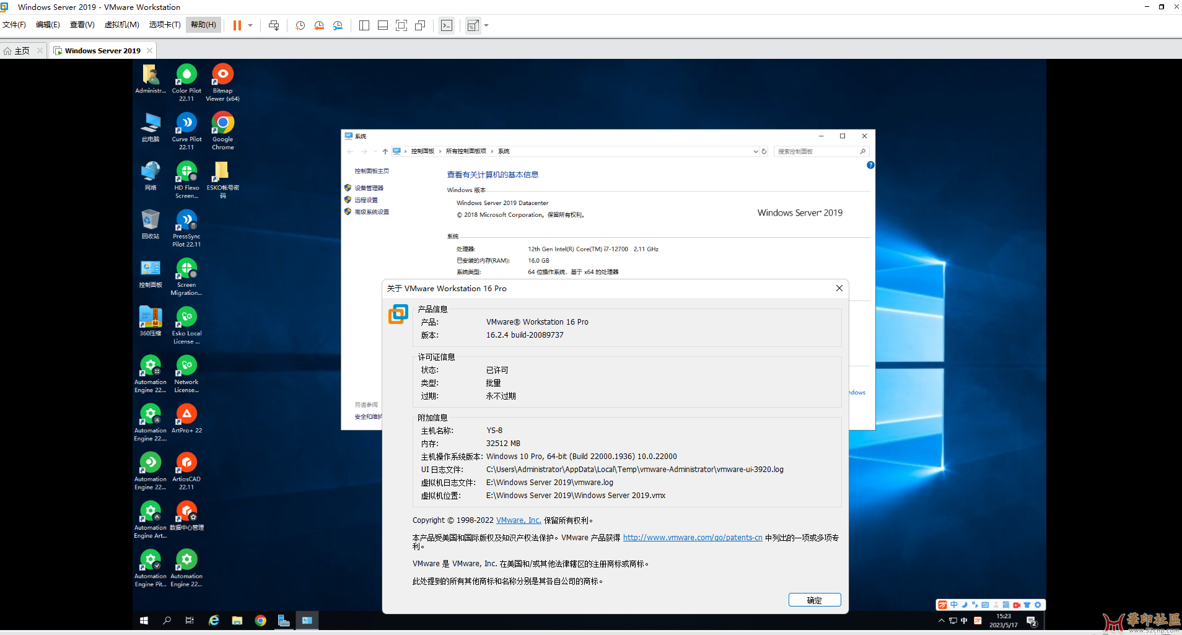The image size is (1182, 635).
Task: Open the power options dropdown beside pause
Action: (x=250, y=25)
